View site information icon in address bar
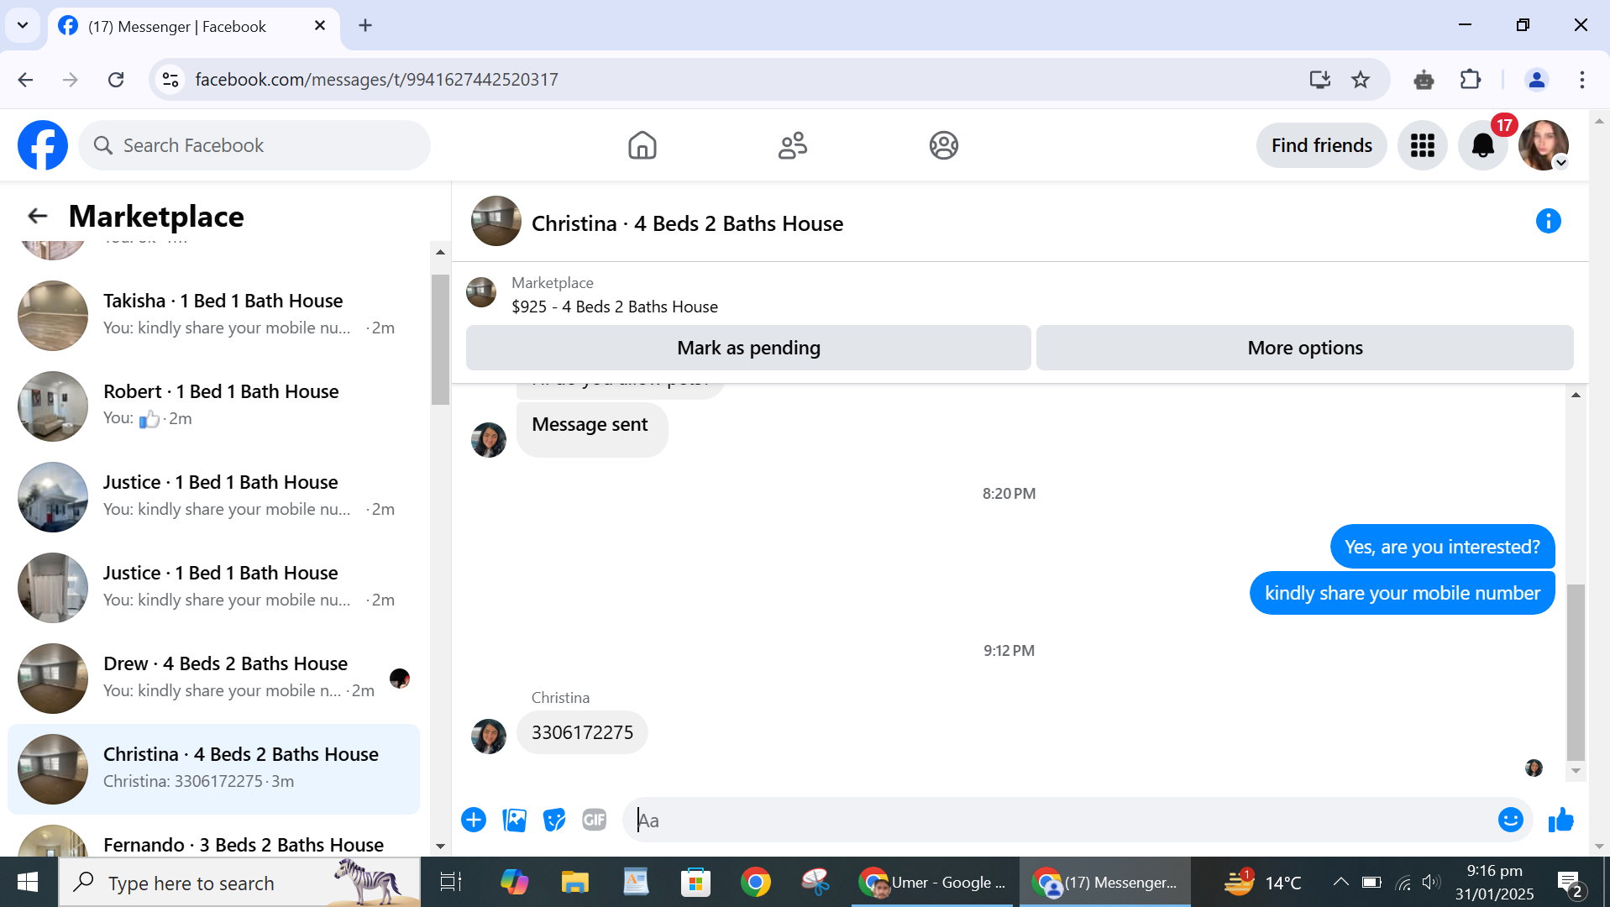The height and width of the screenshot is (907, 1610). (x=170, y=80)
